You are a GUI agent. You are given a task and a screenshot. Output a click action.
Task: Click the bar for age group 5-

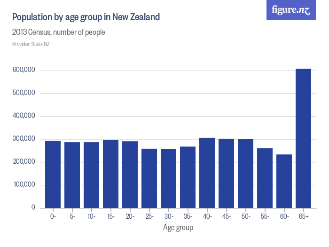pyautogui.click(x=72, y=175)
